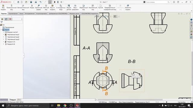The width and height of the screenshot is (193, 108).
Task: Open the SOLIDWORKS Inspection tab
Action: click(x=90, y=13)
